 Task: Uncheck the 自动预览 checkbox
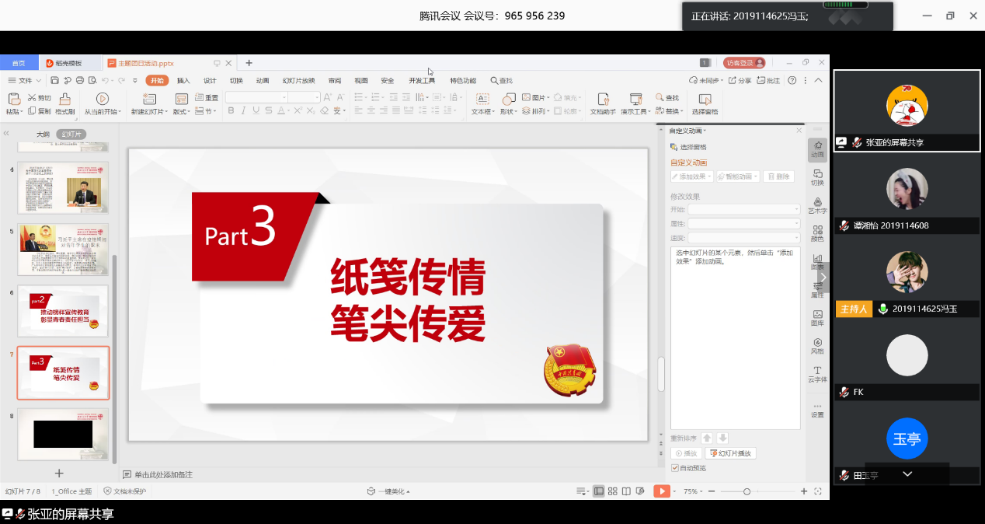pyautogui.click(x=674, y=468)
